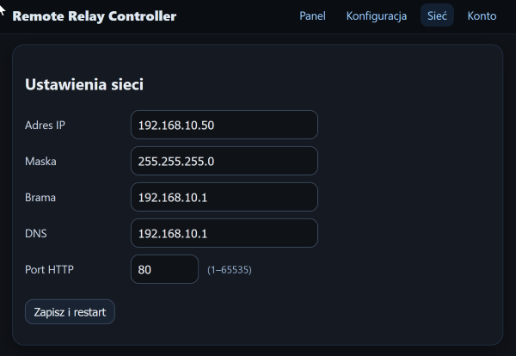Click the DNS label text
Screen dimensions: 516x356
click(37, 233)
